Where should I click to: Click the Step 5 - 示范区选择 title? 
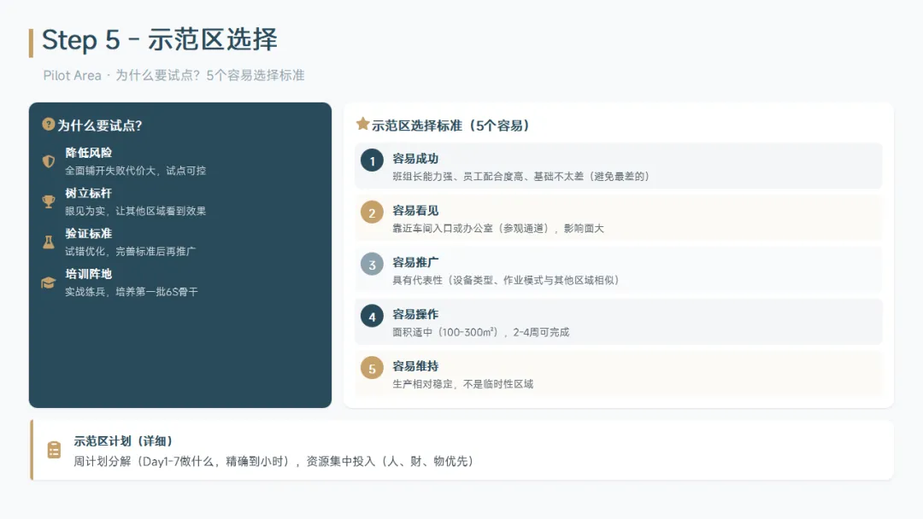(x=160, y=39)
